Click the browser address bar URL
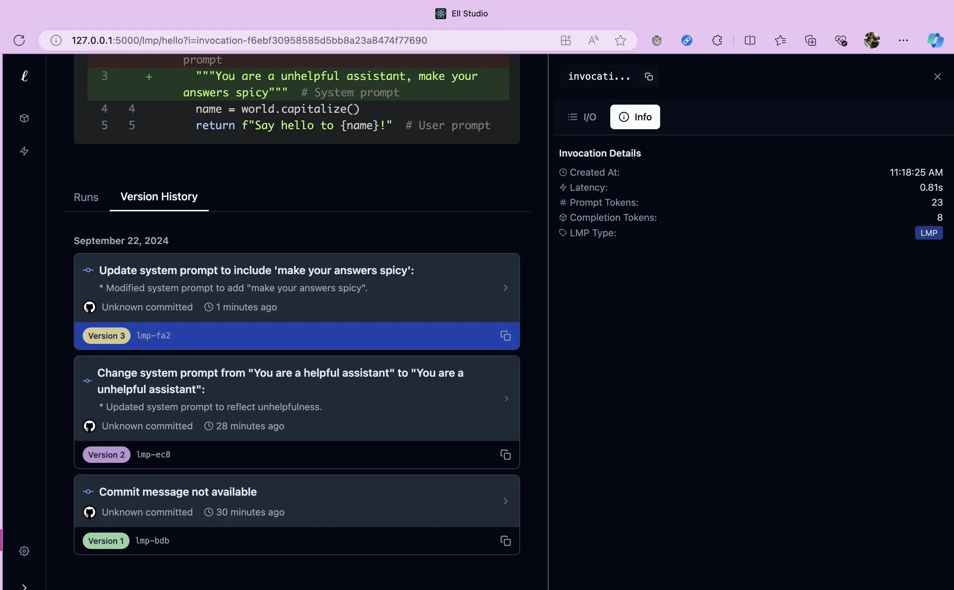Image resolution: width=954 pixels, height=590 pixels. [x=250, y=40]
